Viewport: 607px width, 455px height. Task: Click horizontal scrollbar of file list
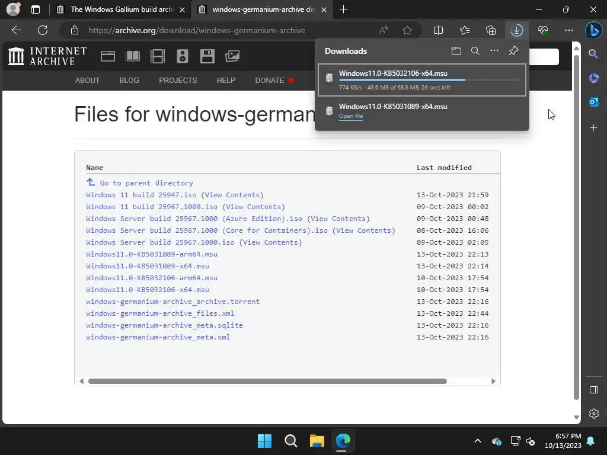pos(267,381)
